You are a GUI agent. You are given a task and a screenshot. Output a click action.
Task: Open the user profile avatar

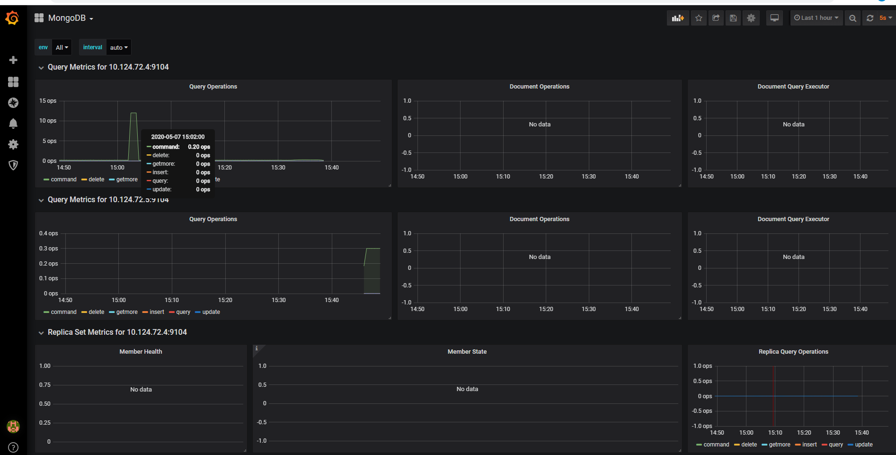tap(13, 426)
